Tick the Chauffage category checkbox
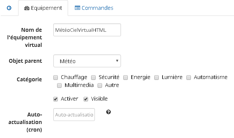Viewport: 234px width, 138px height. pos(56,78)
